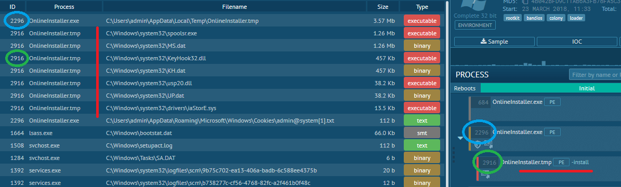Viewport: 621px width, 187px height.
Task: Select the rootkit tag
Action: (x=512, y=18)
